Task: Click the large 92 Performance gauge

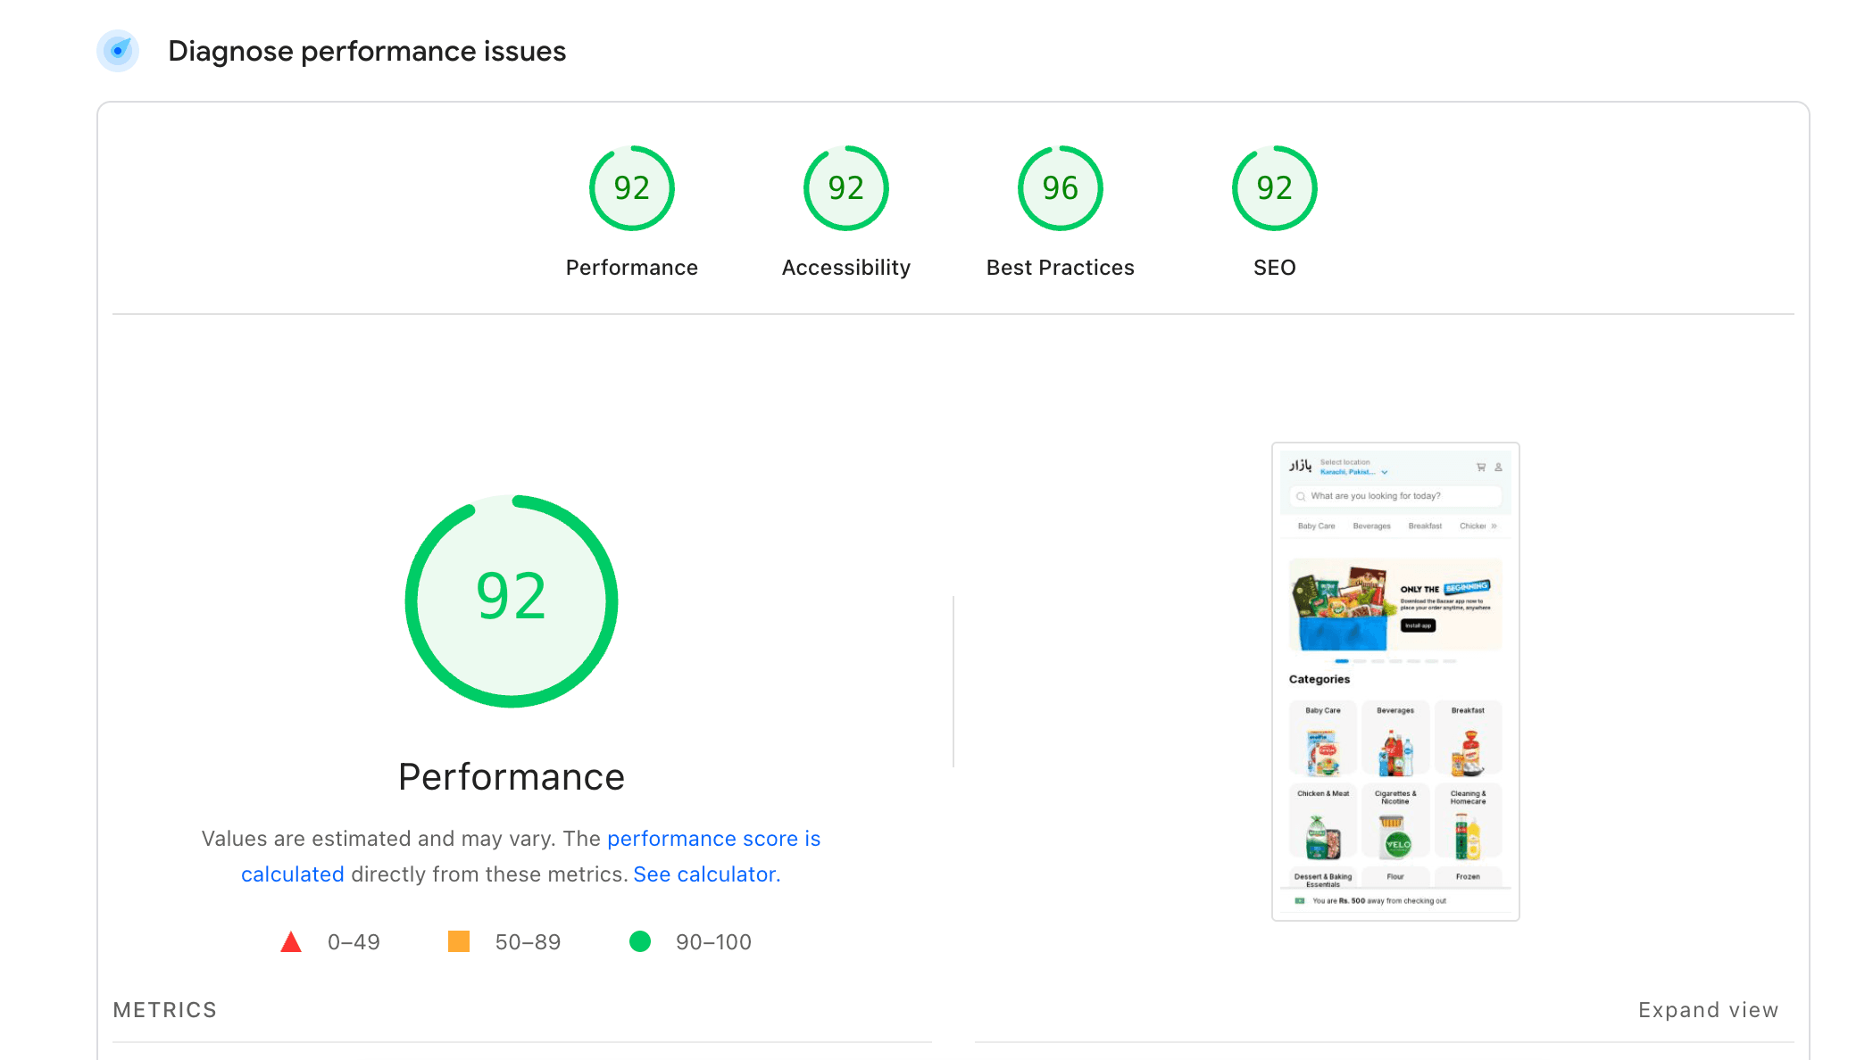Action: coord(512,601)
